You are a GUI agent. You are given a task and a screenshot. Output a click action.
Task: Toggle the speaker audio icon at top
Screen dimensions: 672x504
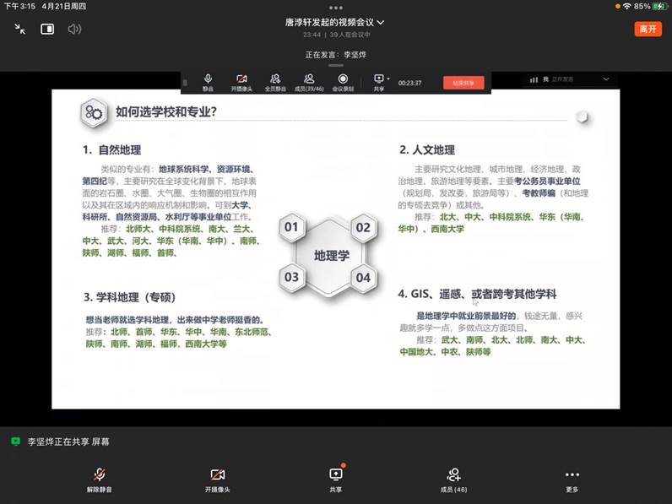click(x=74, y=29)
